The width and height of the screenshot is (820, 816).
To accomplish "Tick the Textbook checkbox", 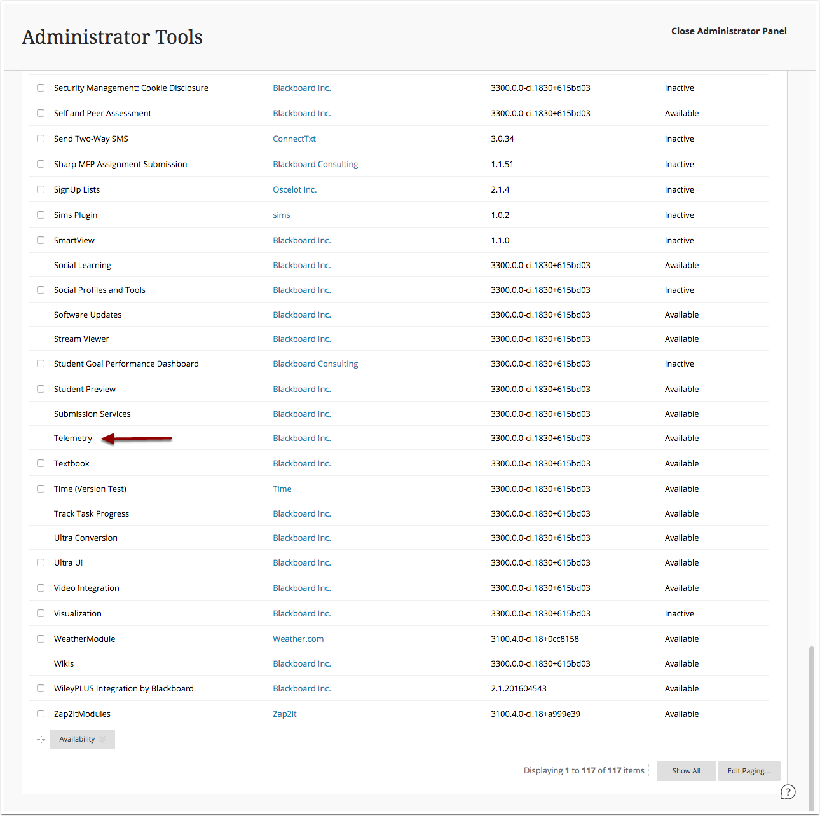I will [41, 463].
